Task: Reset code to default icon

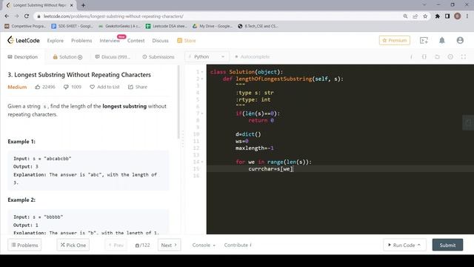Action: pos(437,56)
